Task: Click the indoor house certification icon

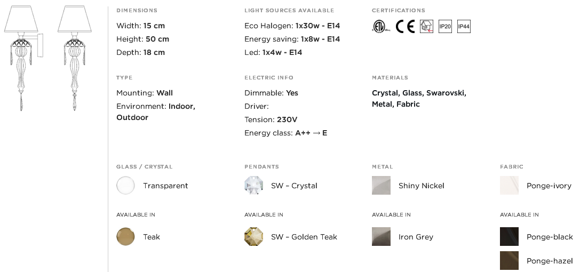Action: tap(426, 27)
